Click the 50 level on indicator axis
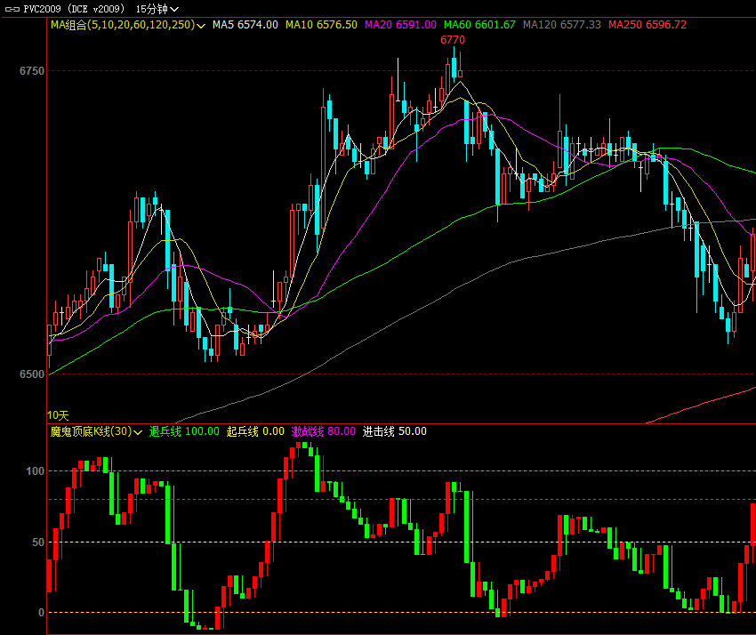The width and height of the screenshot is (756, 635). (x=38, y=543)
